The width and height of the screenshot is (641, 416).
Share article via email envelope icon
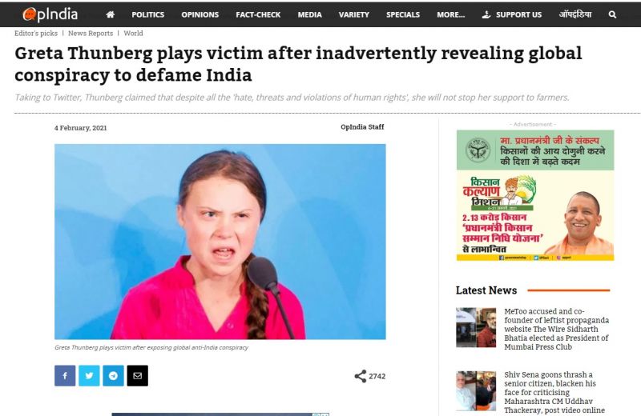[137, 375]
